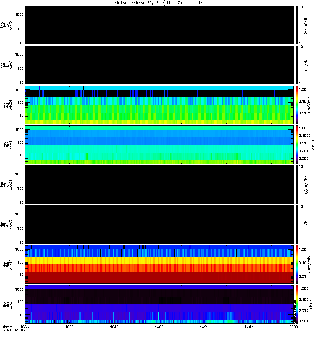Click the black thc fff scm3 spectrogram panel
Image resolution: width=318 pixels, height=339 pixels.
coord(159,225)
